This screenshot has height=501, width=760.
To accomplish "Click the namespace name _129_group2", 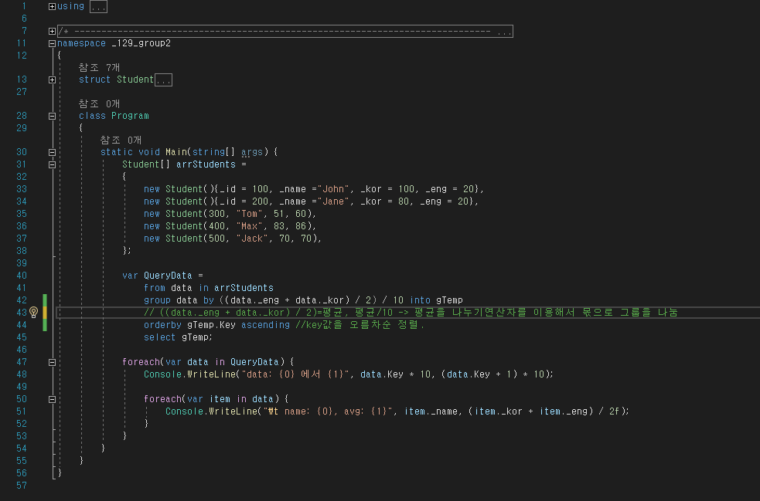I will (x=141, y=43).
